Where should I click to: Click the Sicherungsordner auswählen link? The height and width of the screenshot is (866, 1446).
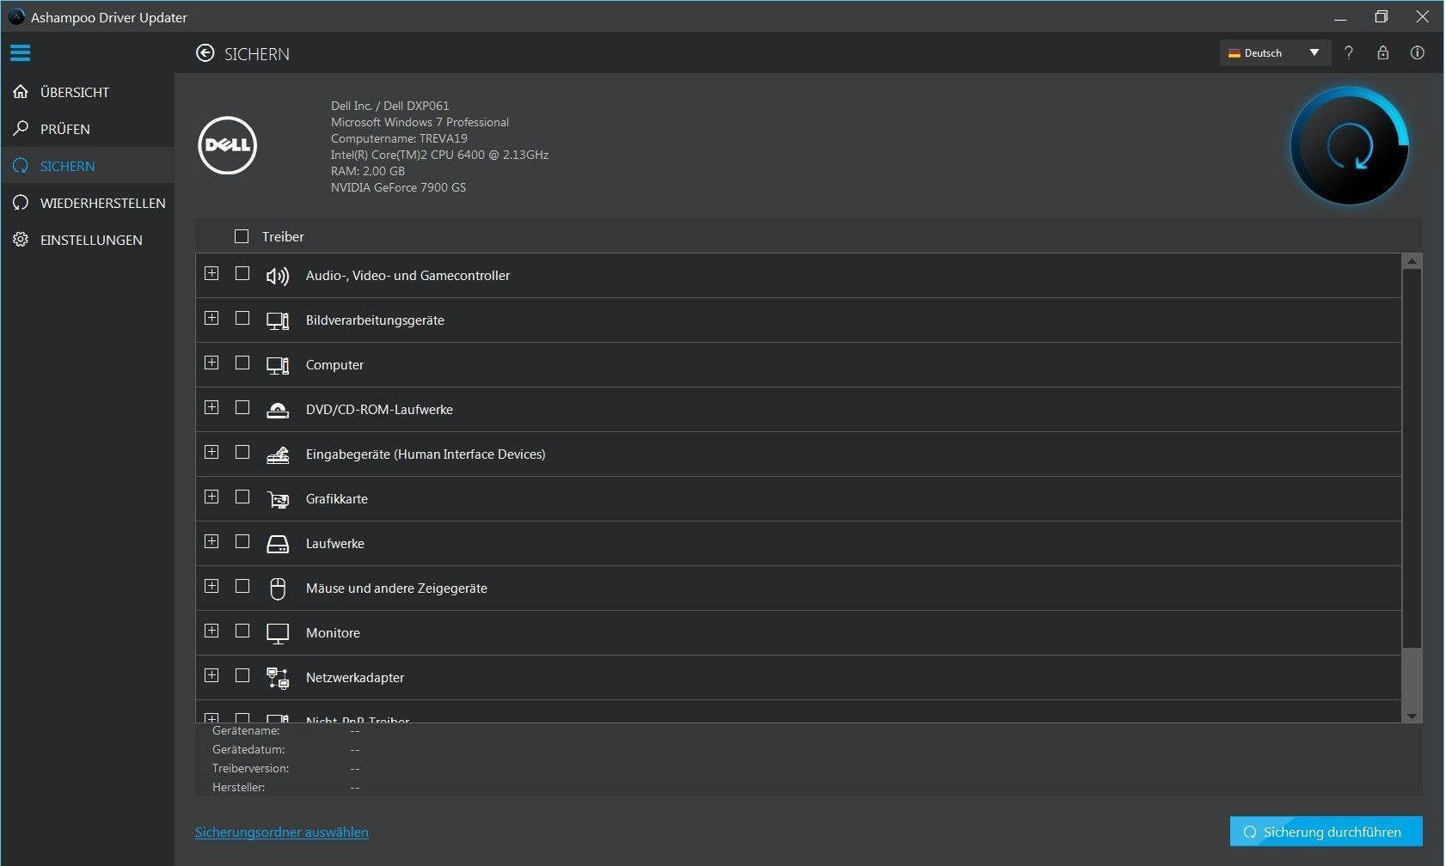282,832
